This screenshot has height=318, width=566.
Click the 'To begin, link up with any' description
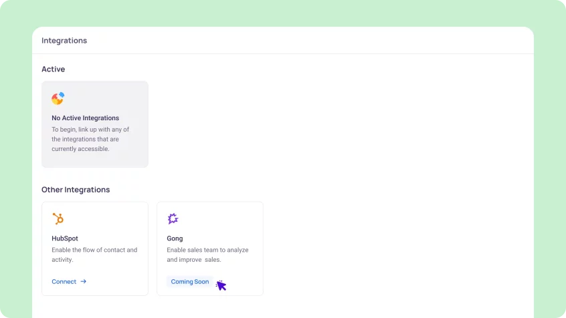coord(90,139)
